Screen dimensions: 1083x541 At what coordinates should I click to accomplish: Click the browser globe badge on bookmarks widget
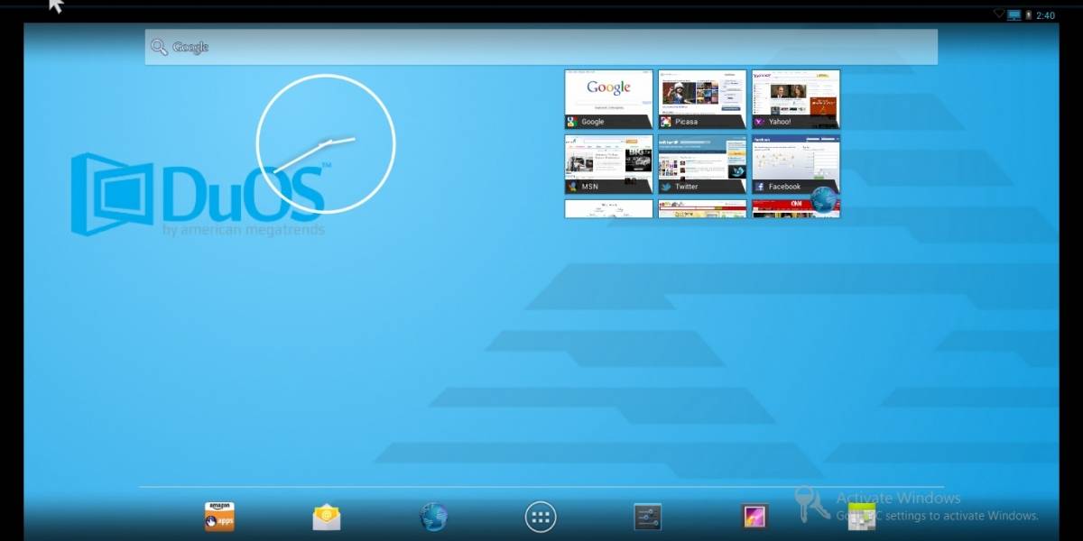pyautogui.click(x=825, y=199)
